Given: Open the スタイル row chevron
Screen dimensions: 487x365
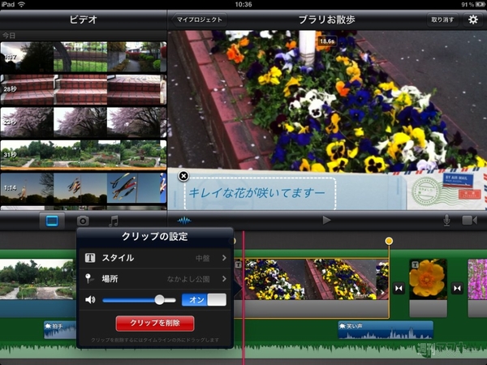Looking at the screenshot, I should (x=224, y=258).
